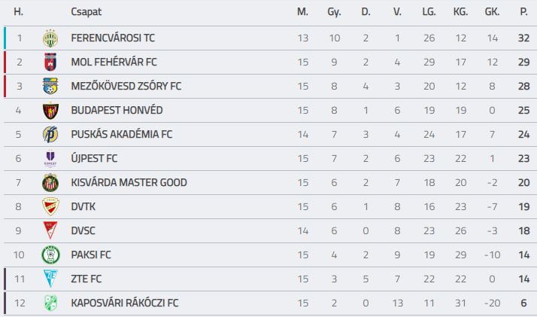Select the Kaposvári Rákóczi FC crest
This screenshot has width=537, height=317.
pos(50,303)
